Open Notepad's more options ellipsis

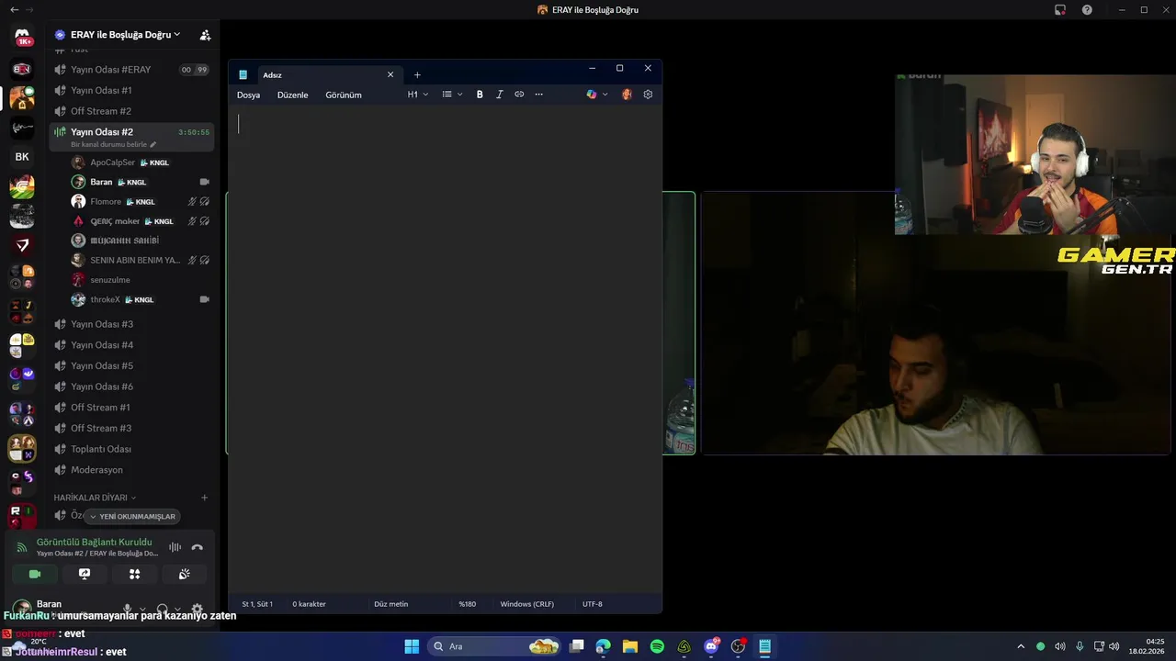tap(538, 95)
